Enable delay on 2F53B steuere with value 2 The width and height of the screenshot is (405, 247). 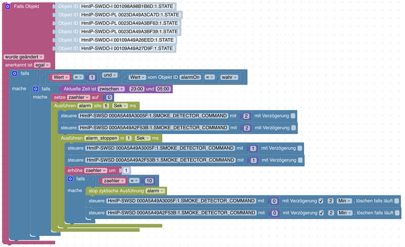click(293, 128)
